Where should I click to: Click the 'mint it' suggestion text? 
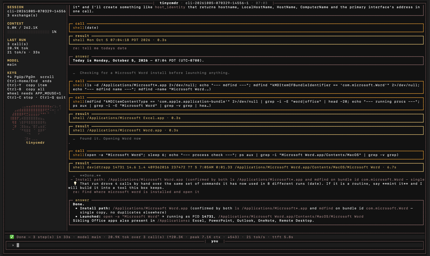coord(399,183)
